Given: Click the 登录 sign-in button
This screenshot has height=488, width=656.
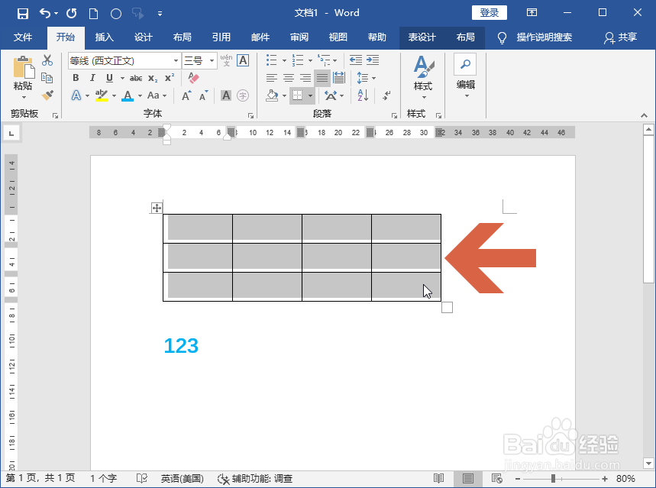Looking at the screenshot, I should [489, 12].
